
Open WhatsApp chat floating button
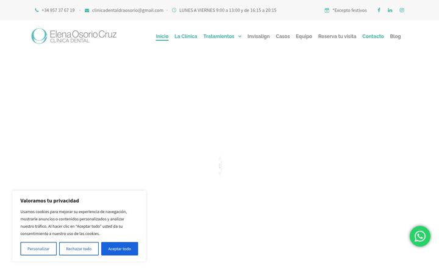[x=420, y=236]
